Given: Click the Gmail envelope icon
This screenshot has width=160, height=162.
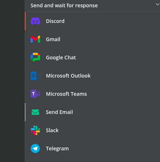Looking at the screenshot, I should click(x=35, y=39).
